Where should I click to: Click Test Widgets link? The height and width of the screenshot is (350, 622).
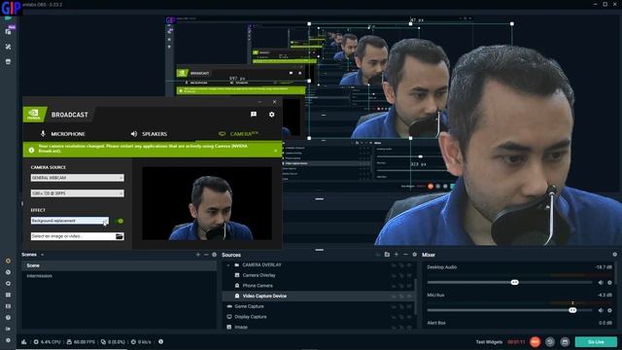coord(489,341)
